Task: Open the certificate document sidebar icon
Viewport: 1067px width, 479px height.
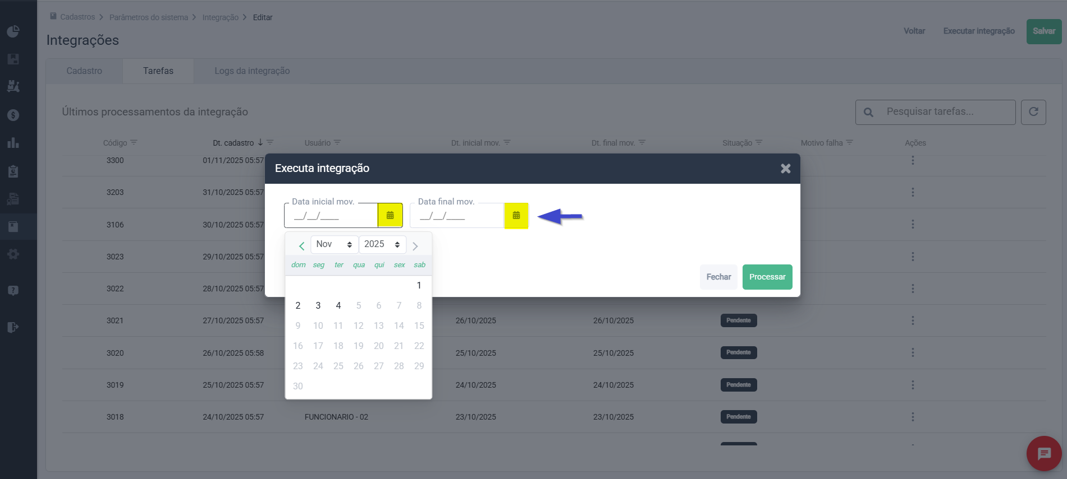Action: click(x=13, y=198)
